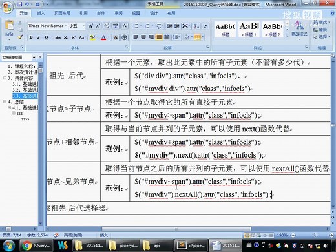336x252 pixels.
Task: Click the Grow Font icon
Action: (x=90, y=26)
